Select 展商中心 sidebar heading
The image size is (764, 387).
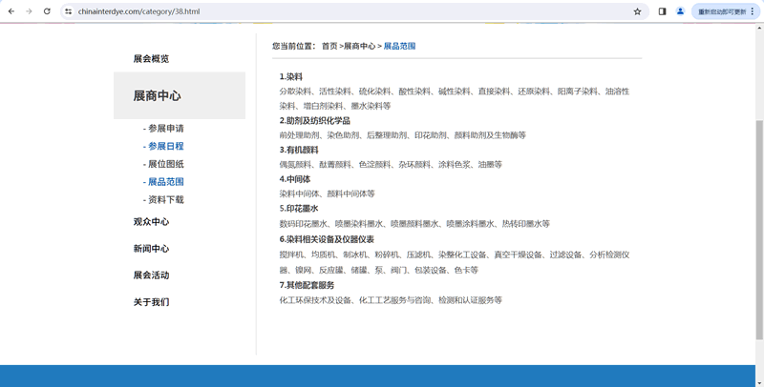tap(157, 96)
